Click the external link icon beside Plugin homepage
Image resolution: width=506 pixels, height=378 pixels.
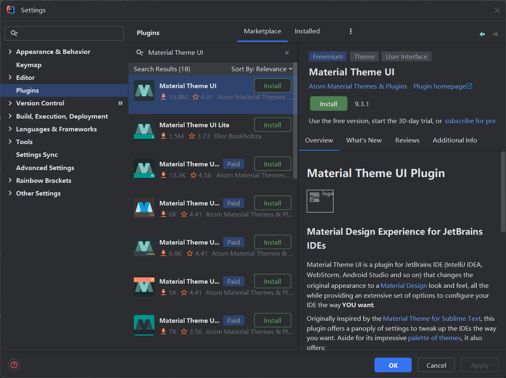point(469,86)
